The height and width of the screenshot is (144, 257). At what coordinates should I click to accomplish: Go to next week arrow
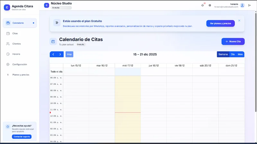(x=60, y=54)
